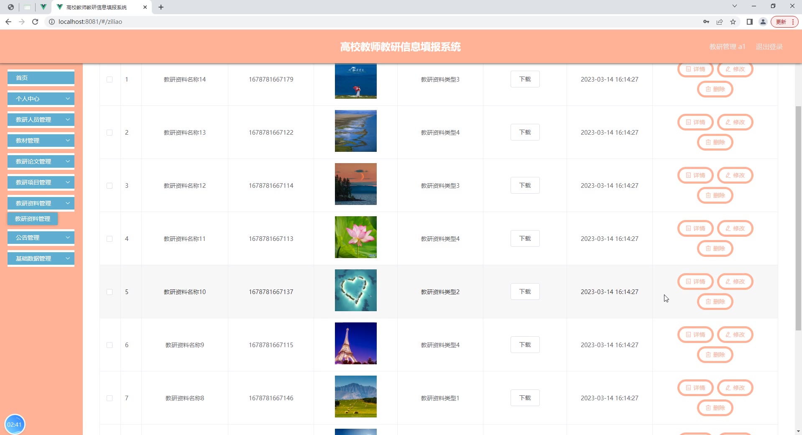Expand 教研论文管理 sidebar menu
Screen dimensions: 802x435
point(41,161)
